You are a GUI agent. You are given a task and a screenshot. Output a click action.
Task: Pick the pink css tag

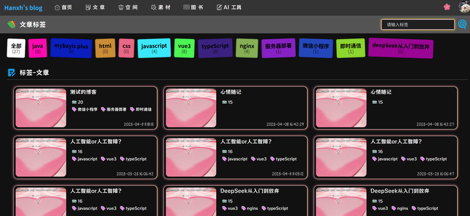126,48
